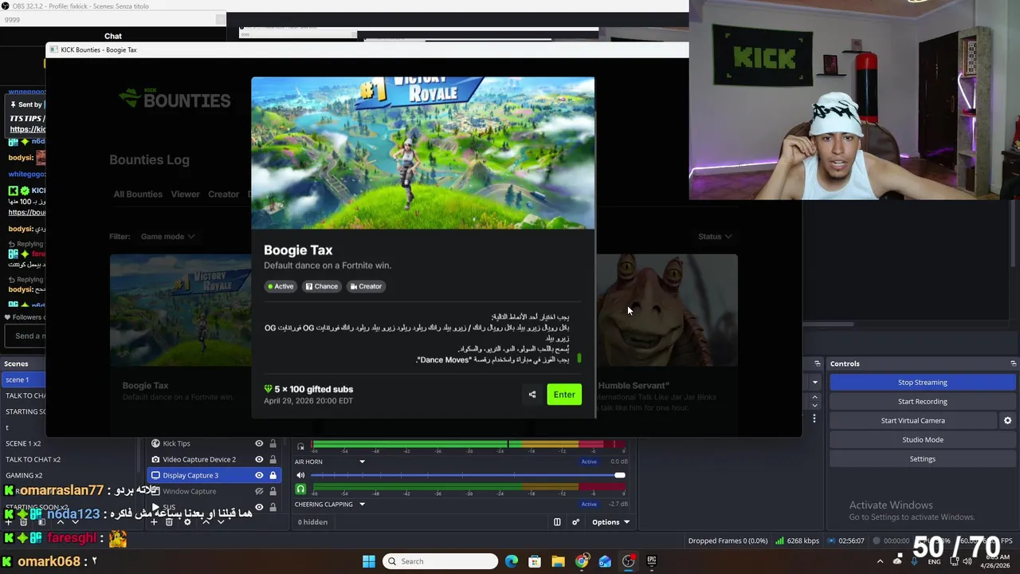Image resolution: width=1020 pixels, height=574 pixels.
Task: Expand CHEERING CLAPPING mixer dropdown
Action: click(362, 504)
